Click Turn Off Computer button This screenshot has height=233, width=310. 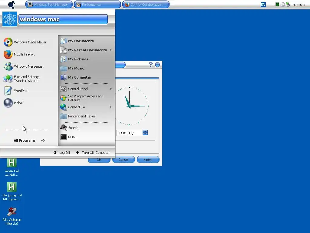[93, 153]
